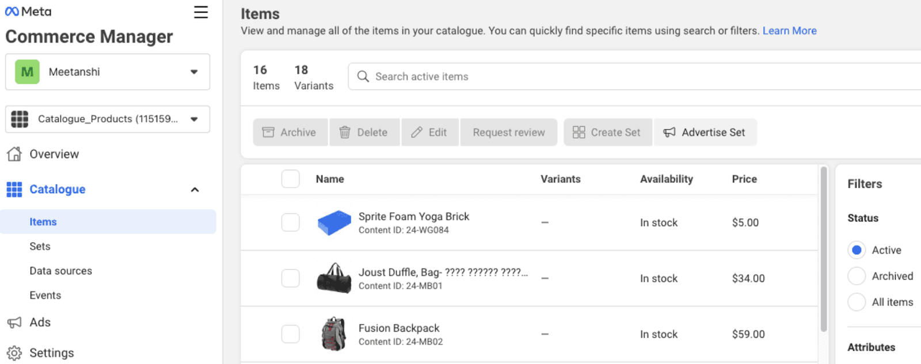Click Content ID: 24-MB01
The height and width of the screenshot is (364, 921).
(401, 286)
